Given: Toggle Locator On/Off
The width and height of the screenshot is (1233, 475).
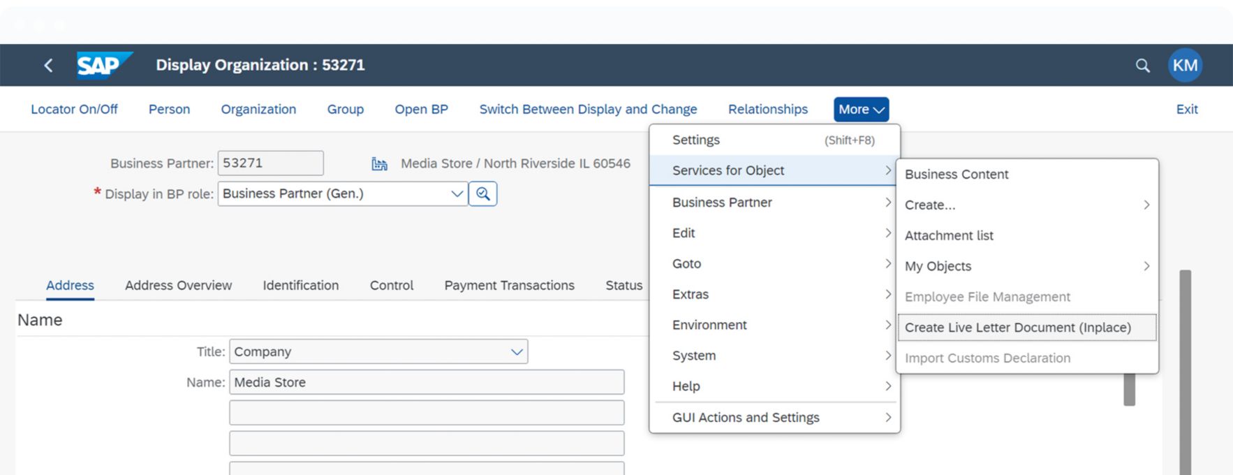Looking at the screenshot, I should (74, 109).
